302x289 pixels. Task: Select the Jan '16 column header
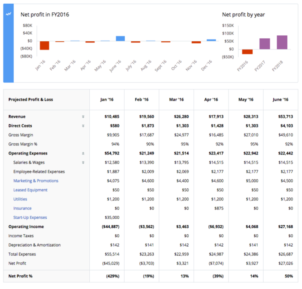coord(107,99)
